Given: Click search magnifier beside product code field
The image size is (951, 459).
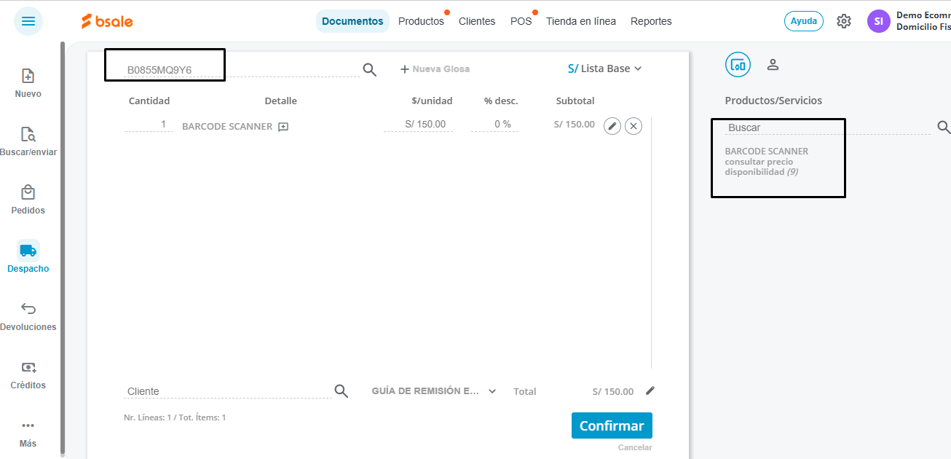Looking at the screenshot, I should coord(370,69).
